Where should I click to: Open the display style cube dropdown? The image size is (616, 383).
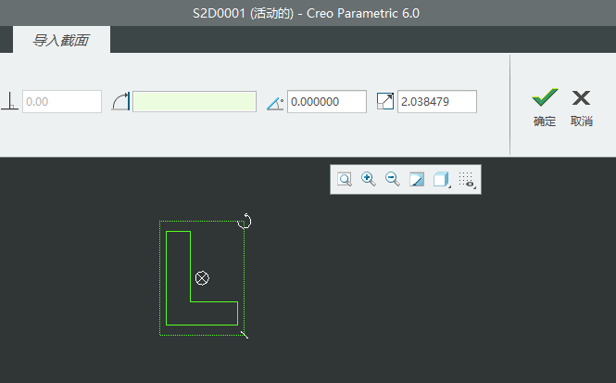point(443,180)
